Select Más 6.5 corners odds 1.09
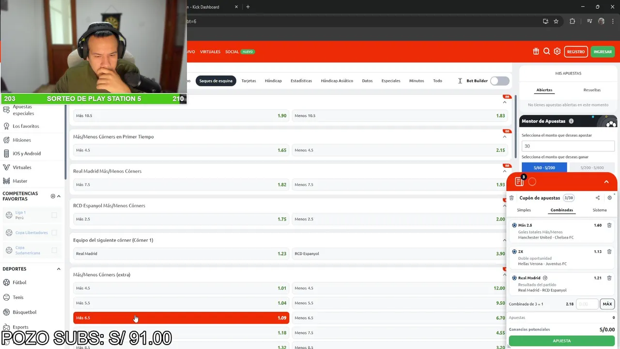The image size is (620, 349). click(x=181, y=318)
